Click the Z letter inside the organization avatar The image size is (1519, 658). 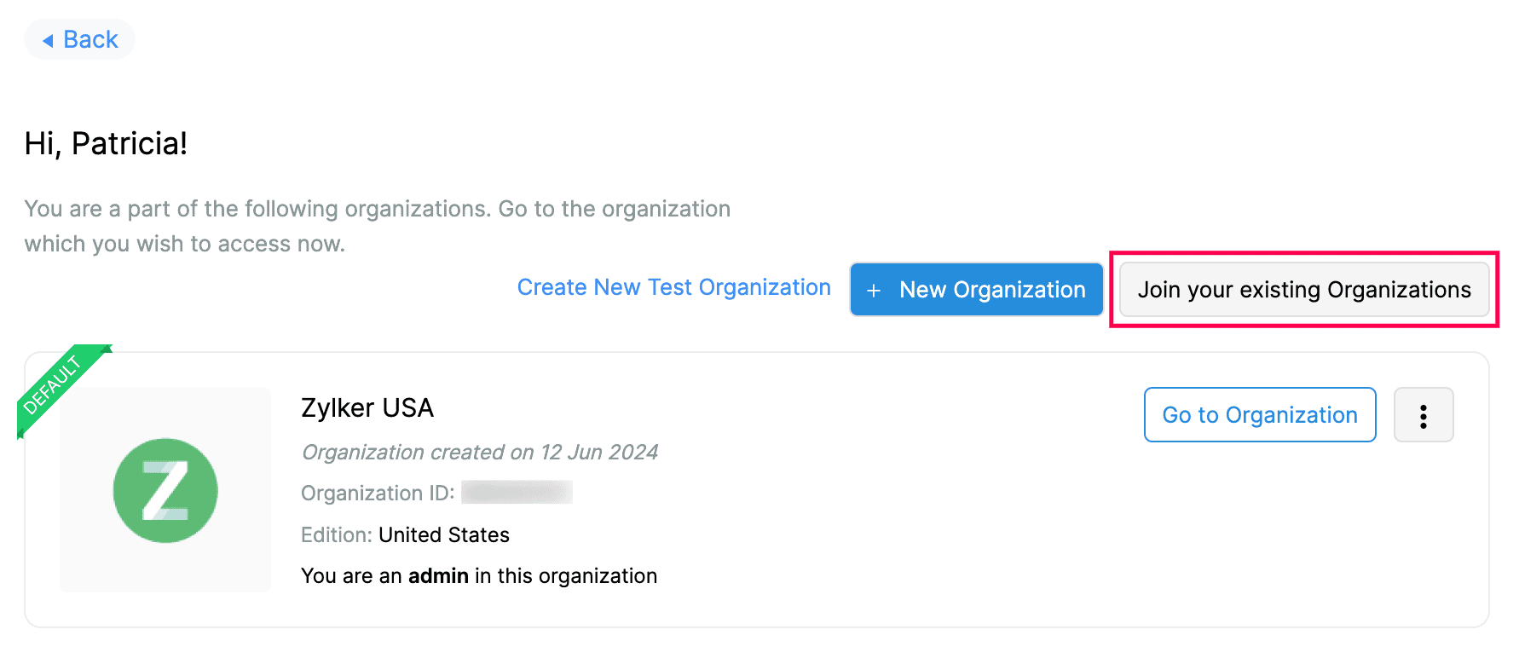tap(165, 490)
